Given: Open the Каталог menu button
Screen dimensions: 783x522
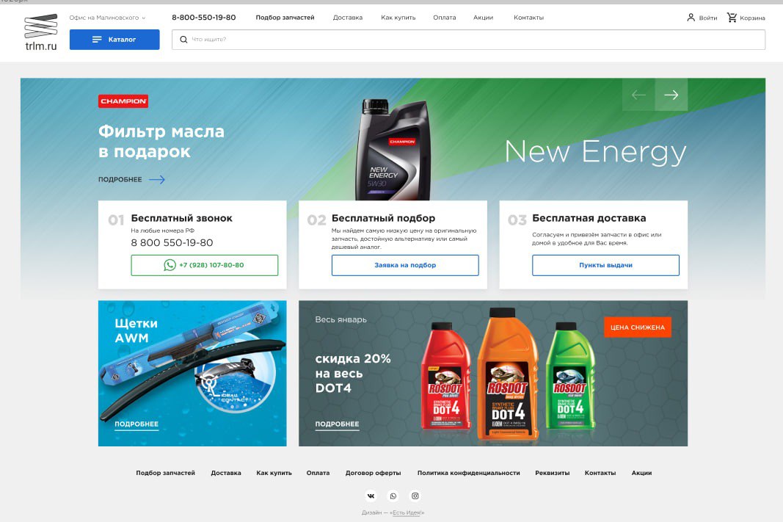Looking at the screenshot, I should (114, 40).
